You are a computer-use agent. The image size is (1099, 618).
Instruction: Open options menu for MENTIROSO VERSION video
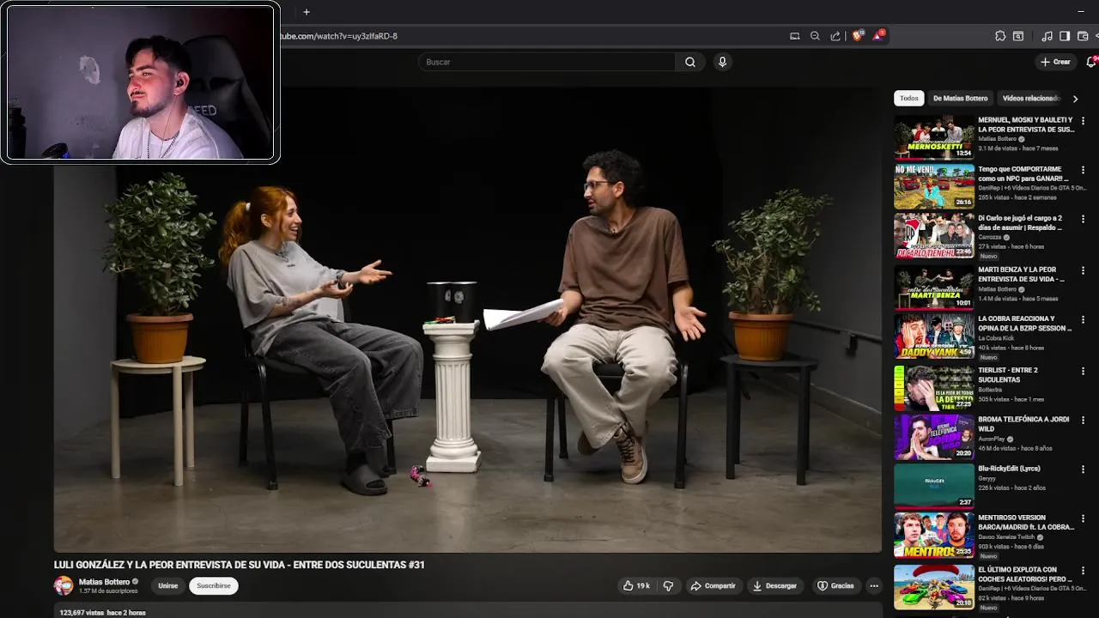1083,518
